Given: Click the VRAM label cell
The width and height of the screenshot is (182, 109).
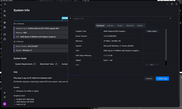Looking at the screenshot, I should 87,61.
